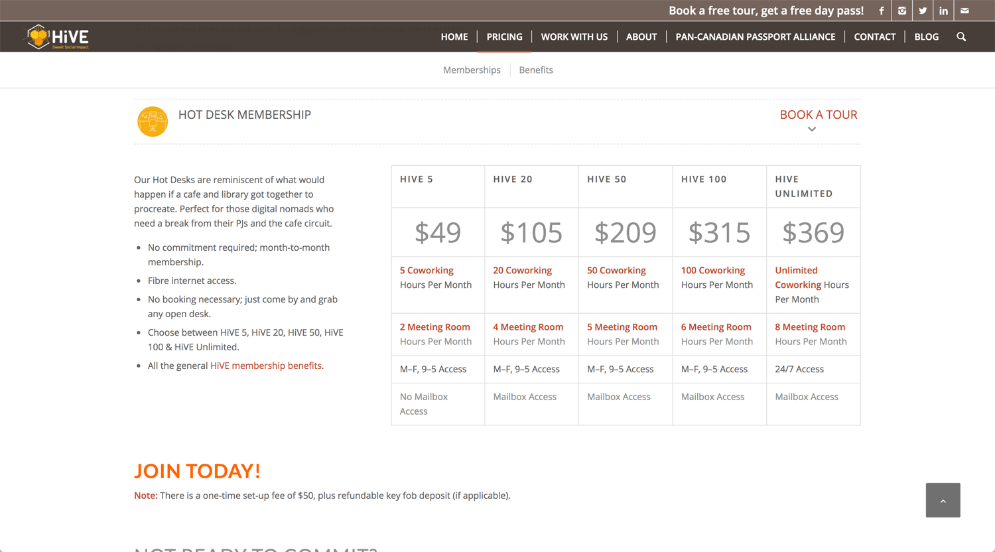Open the Work With Us menu
This screenshot has width=995, height=552.
pyautogui.click(x=574, y=36)
